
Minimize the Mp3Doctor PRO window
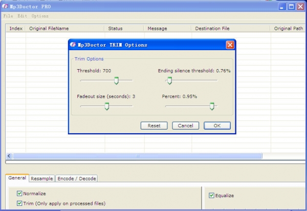(x=282, y=7)
